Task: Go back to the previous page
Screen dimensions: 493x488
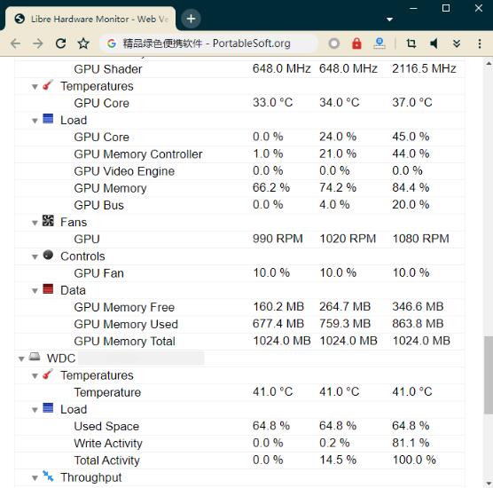Action: [15, 43]
